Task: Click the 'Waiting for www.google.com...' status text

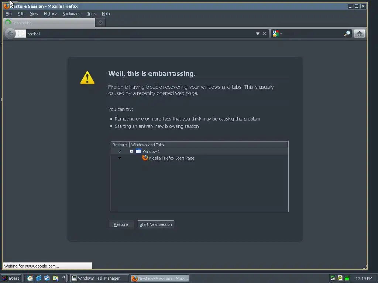Action: [x=31, y=266]
